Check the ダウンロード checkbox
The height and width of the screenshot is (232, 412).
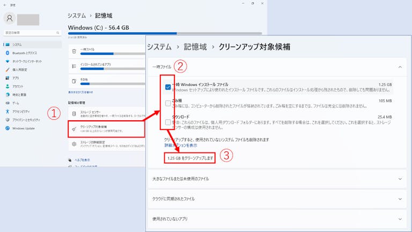click(168, 122)
